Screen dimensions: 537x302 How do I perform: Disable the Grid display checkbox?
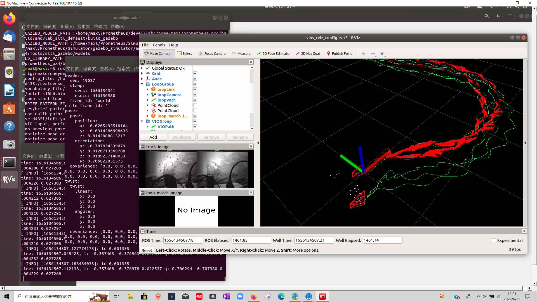195,73
